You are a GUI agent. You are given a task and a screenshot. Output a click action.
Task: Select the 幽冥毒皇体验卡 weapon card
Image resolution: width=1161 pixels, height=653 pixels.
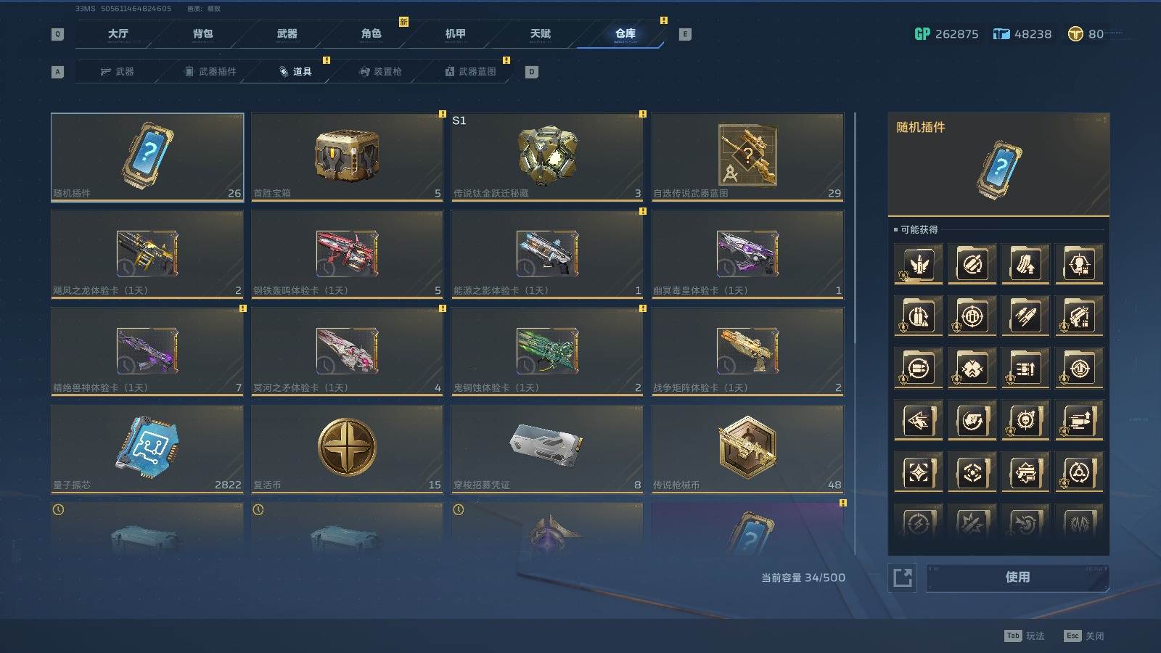tap(747, 254)
